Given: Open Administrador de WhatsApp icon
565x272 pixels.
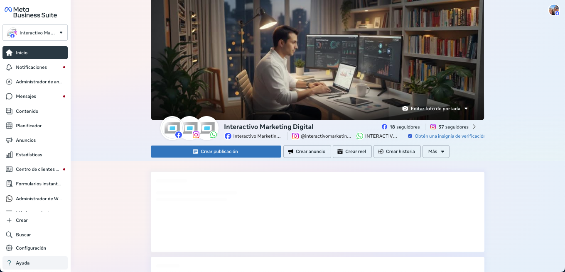Looking at the screenshot, I should pyautogui.click(x=9, y=199).
